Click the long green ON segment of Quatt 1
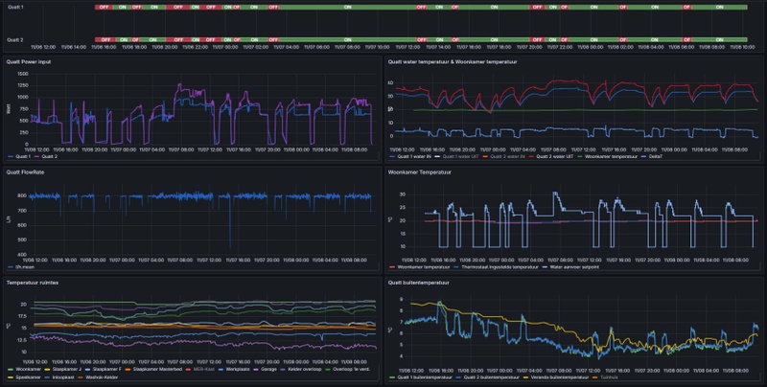 (347, 8)
